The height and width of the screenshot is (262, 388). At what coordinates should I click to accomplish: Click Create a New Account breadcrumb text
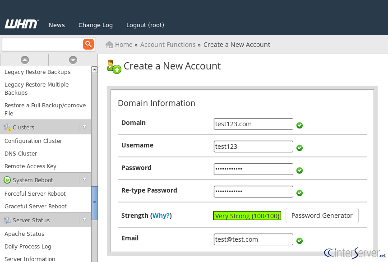click(236, 45)
